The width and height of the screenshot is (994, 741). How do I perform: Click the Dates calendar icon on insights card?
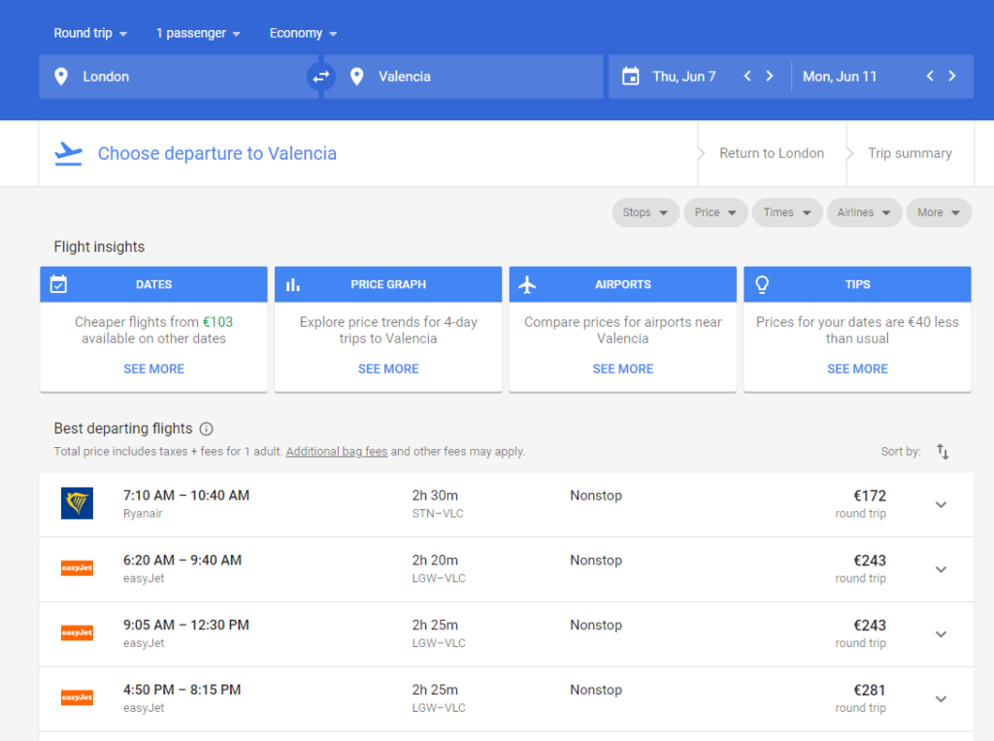(x=58, y=284)
